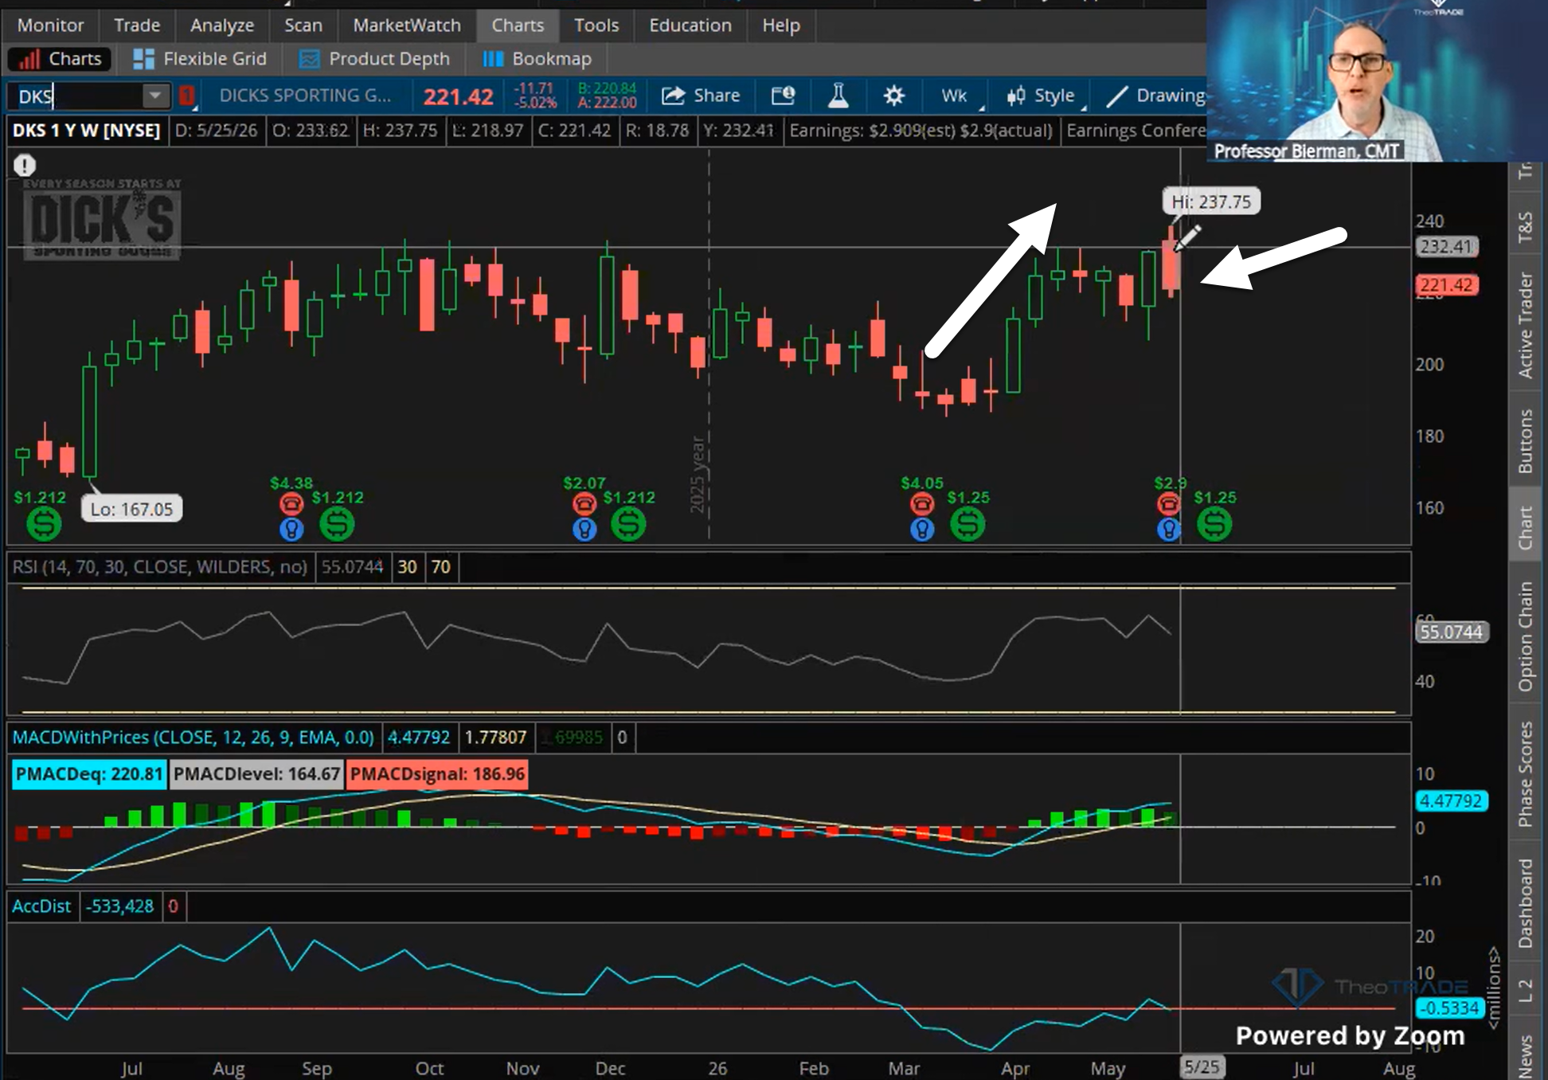Select the main Charts tab
The height and width of the screenshot is (1080, 1548).
(x=518, y=25)
